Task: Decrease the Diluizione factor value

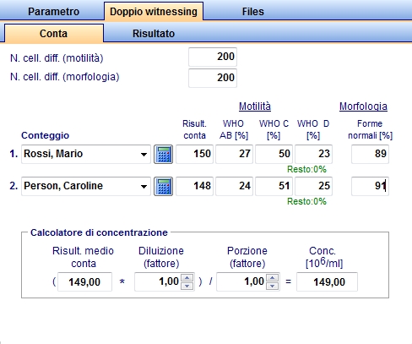Action: tap(187, 286)
